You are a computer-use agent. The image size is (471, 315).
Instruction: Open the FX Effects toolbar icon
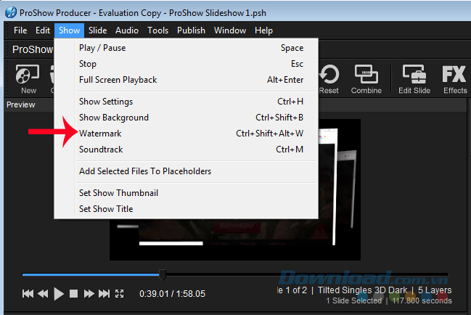click(x=455, y=79)
